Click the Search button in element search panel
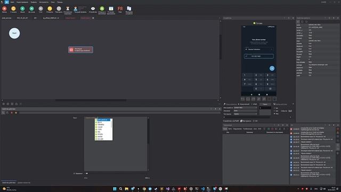The width and height of the screenshot is (341, 192). (265, 105)
